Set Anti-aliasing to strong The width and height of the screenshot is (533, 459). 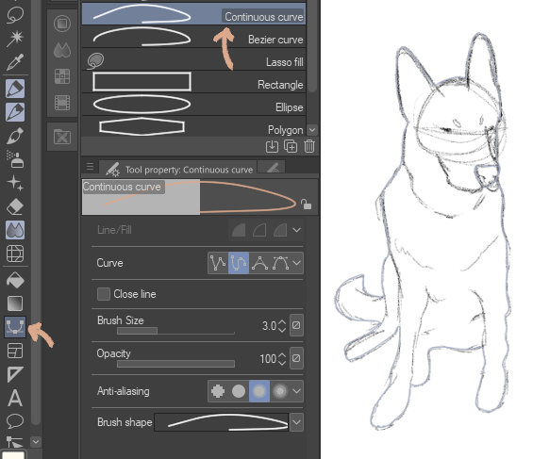[280, 391]
